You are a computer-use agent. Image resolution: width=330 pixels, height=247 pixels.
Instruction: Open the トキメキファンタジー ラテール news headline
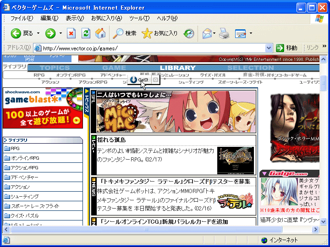[x=175, y=181]
